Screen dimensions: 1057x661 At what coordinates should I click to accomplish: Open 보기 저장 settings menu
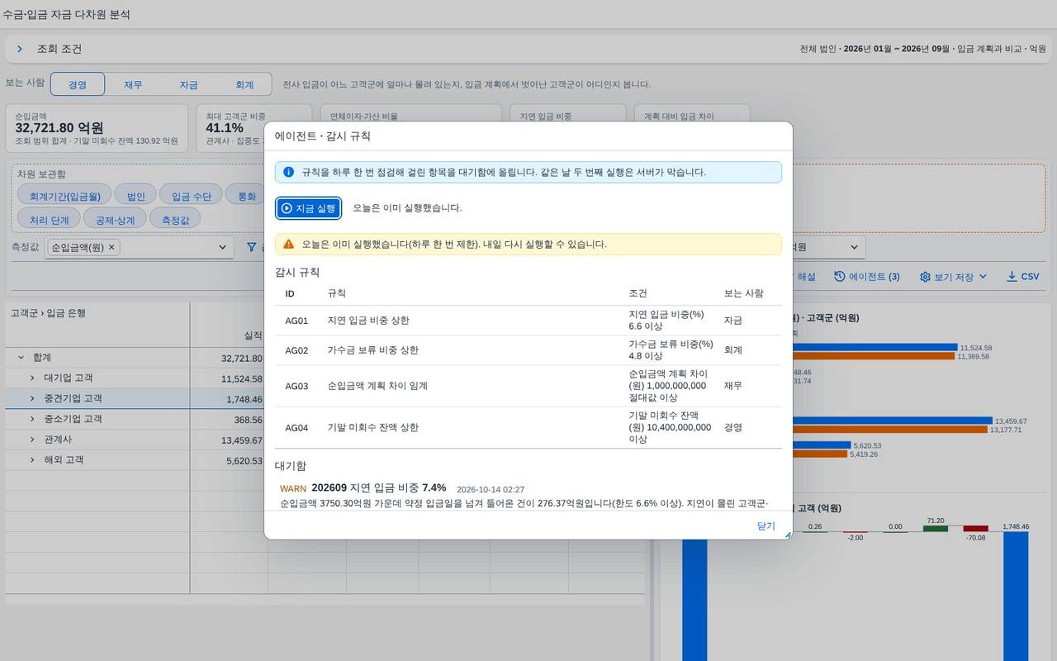953,277
